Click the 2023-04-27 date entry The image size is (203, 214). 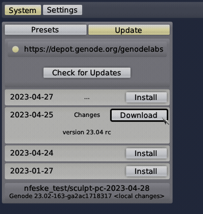pos(31,97)
